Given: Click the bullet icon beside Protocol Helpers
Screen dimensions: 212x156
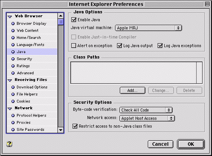Looking at the screenshot, I should click(x=13, y=116).
